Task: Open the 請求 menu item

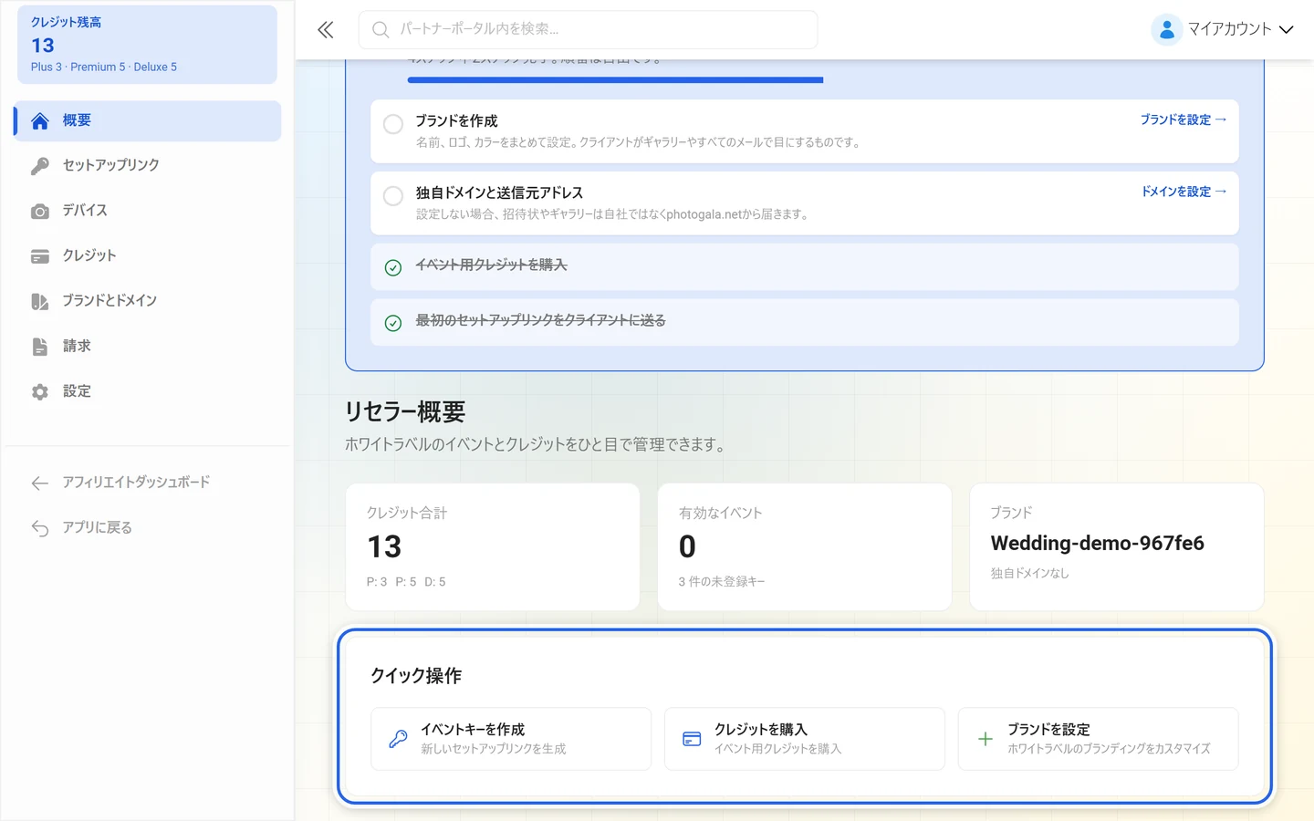Action: pos(148,347)
